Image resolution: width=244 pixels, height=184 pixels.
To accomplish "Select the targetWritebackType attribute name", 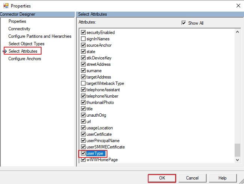I will click(x=105, y=83).
